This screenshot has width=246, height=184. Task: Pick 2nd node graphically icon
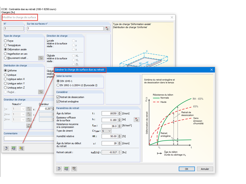29,114
